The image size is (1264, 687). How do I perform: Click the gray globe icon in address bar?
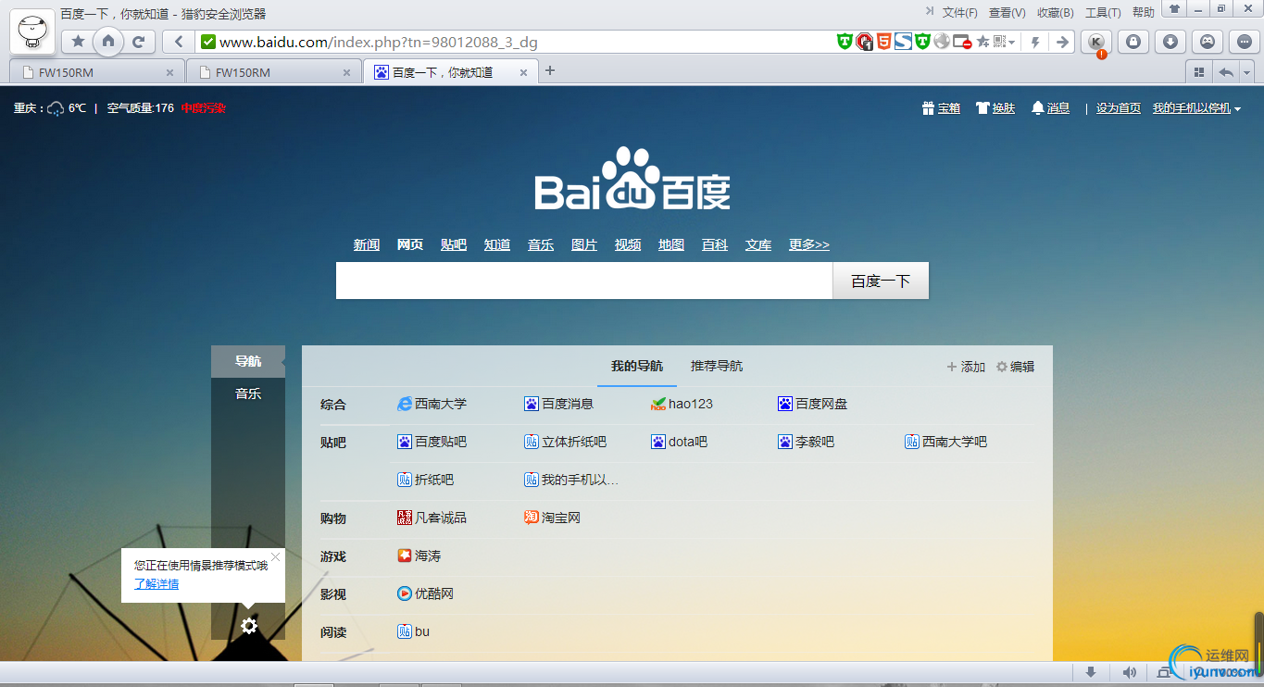(942, 42)
